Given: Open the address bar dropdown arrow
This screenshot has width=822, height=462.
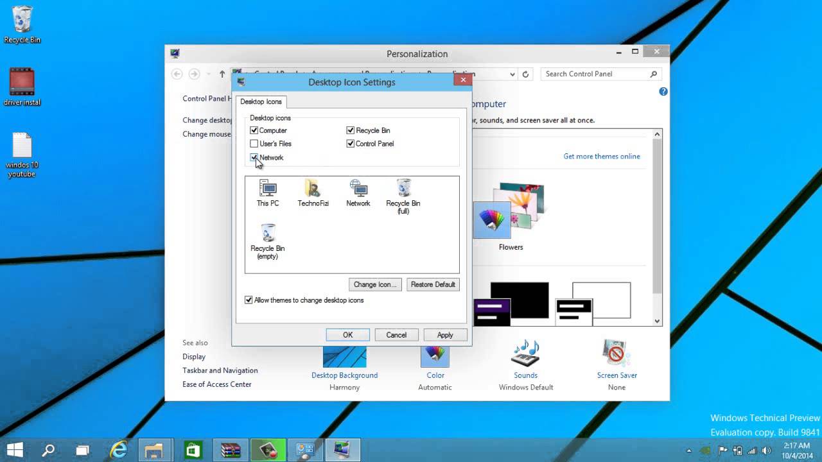Looking at the screenshot, I should pyautogui.click(x=512, y=74).
